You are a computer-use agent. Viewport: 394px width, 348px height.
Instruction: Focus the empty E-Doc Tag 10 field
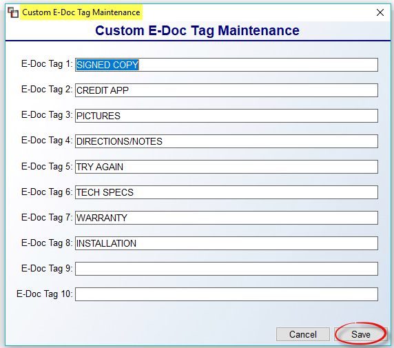(x=227, y=294)
